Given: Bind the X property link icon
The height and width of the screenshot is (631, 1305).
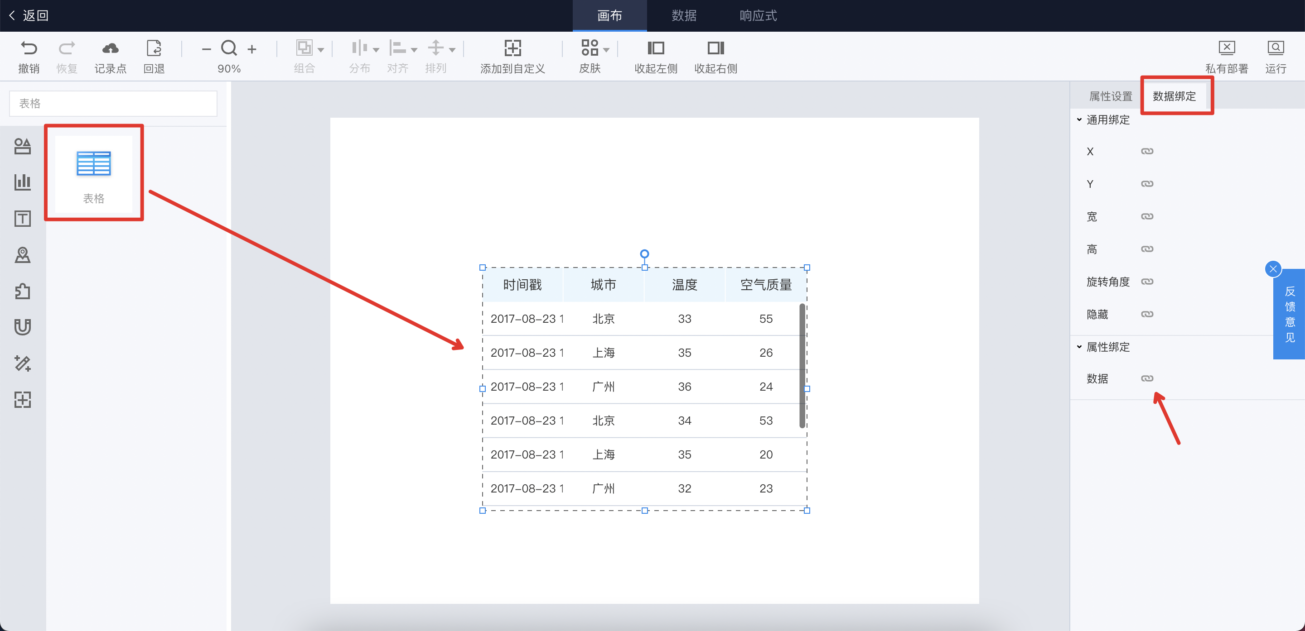Looking at the screenshot, I should [x=1147, y=151].
